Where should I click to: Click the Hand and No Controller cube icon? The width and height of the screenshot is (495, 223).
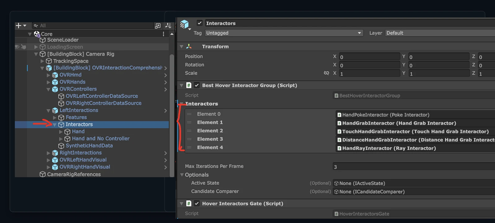(x=67, y=139)
